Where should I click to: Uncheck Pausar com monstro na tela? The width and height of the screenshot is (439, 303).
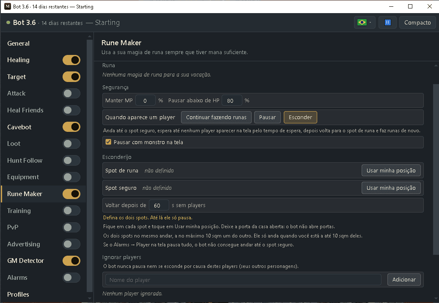point(108,142)
